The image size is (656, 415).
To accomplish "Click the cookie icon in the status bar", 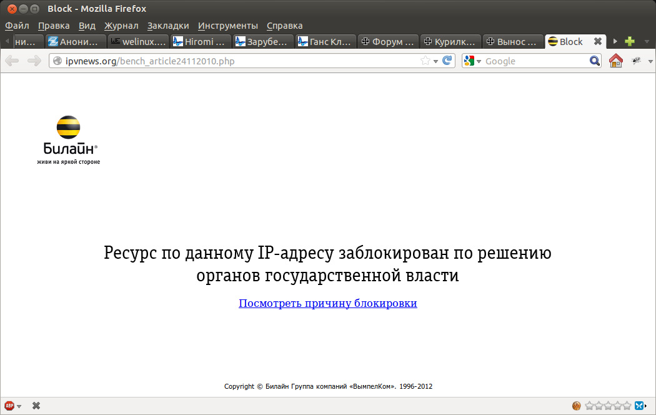I will (x=577, y=406).
